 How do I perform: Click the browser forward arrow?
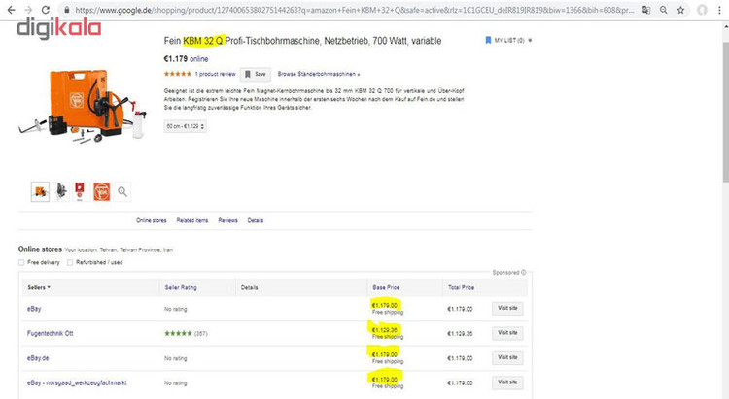click(x=27, y=9)
